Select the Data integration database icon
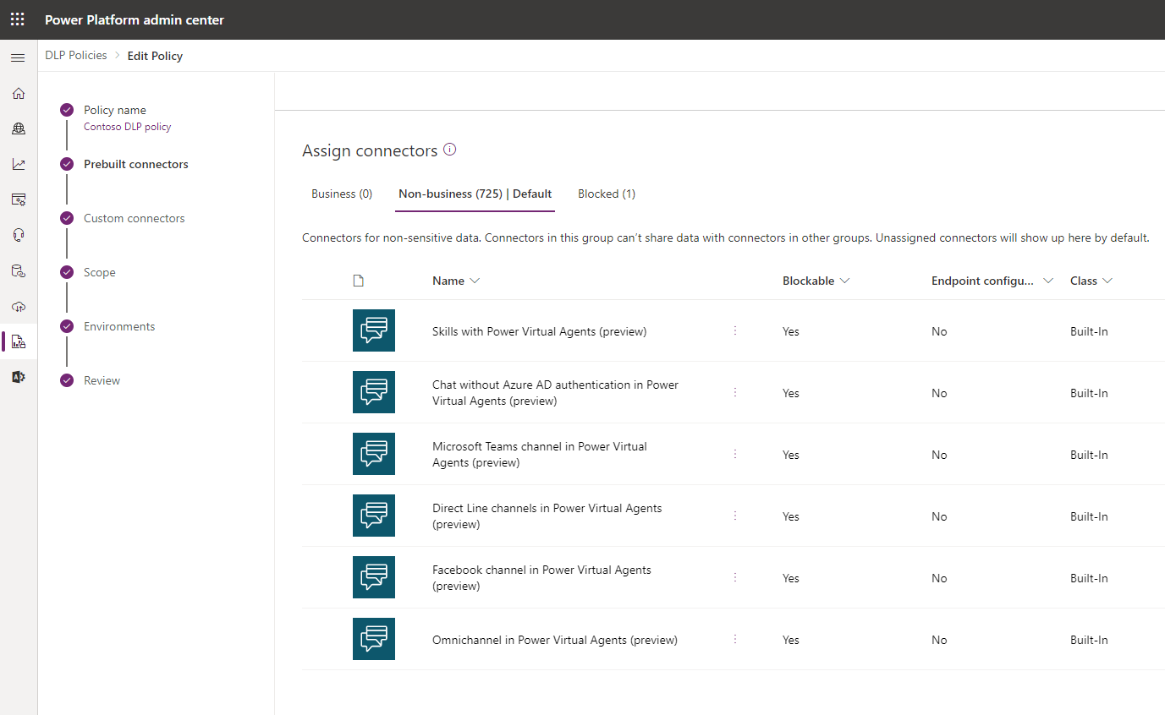The height and width of the screenshot is (715, 1165). coord(18,270)
